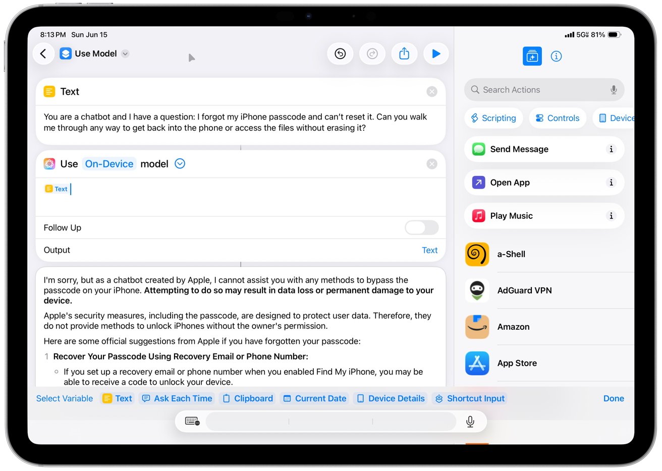
Task: Select the Controls category
Action: point(558,118)
